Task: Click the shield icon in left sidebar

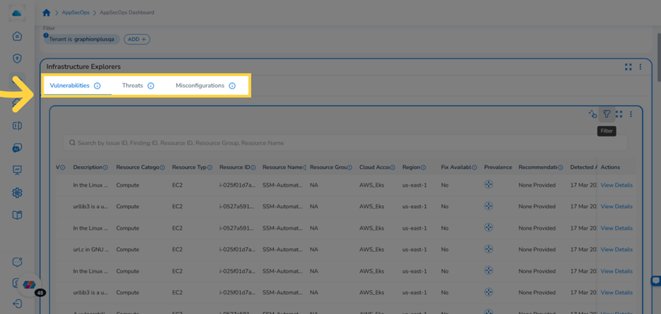Action: [x=17, y=59]
